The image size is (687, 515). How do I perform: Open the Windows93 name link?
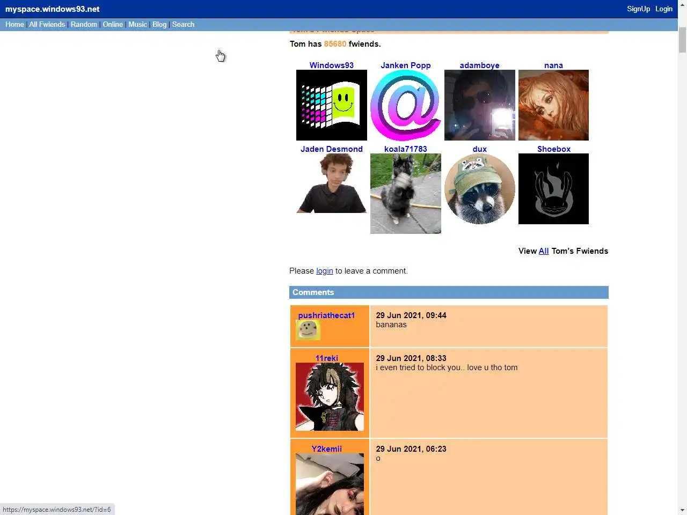[332, 65]
